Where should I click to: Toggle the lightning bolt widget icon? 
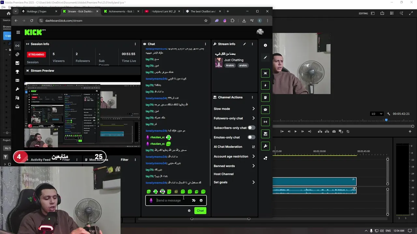[265, 85]
